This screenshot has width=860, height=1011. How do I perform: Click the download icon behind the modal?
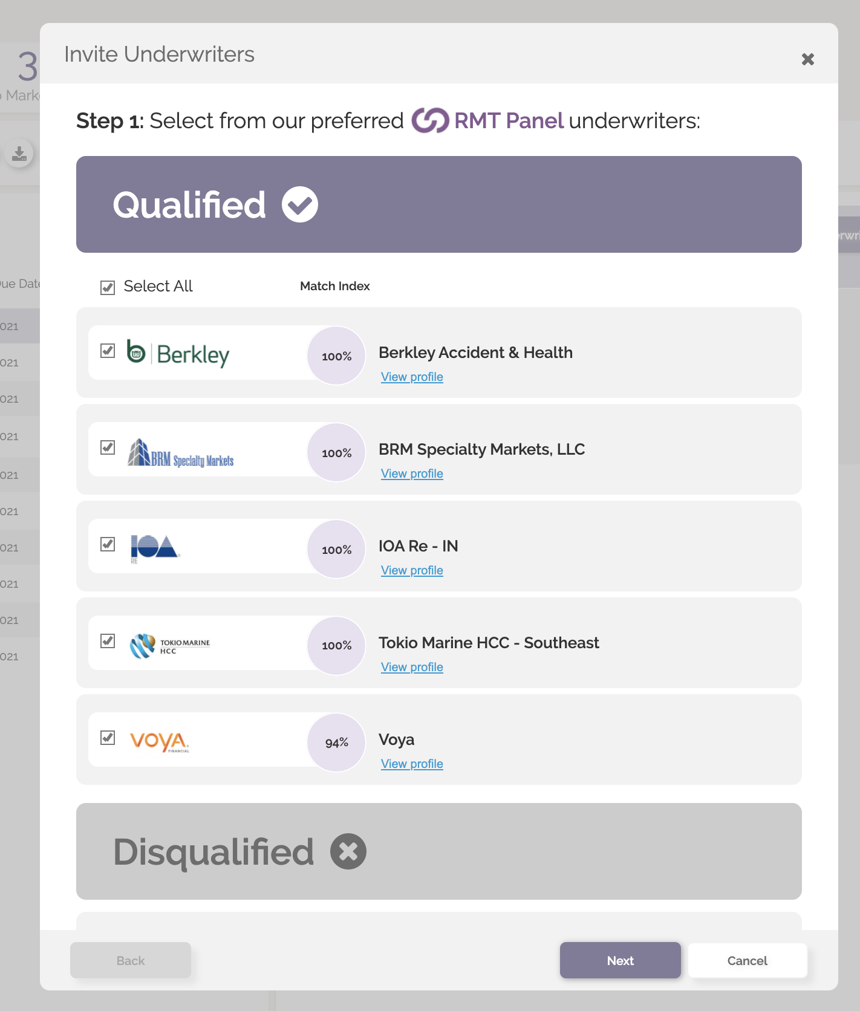point(19,154)
